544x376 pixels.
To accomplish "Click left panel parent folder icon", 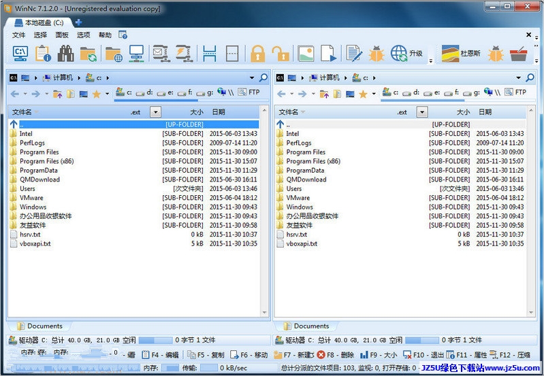I will pyautogui.click(x=58, y=94).
